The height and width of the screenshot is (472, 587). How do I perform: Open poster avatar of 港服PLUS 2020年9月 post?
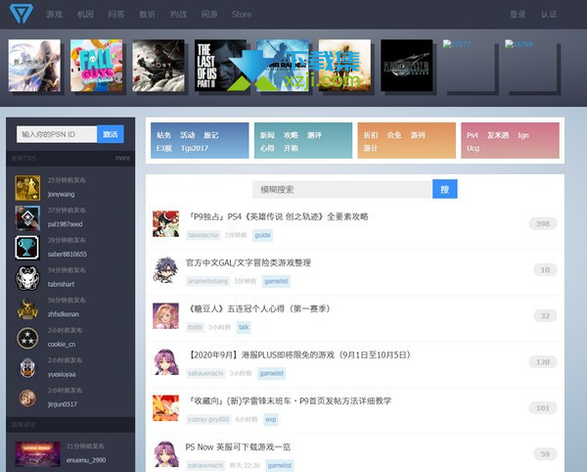pyautogui.click(x=166, y=362)
